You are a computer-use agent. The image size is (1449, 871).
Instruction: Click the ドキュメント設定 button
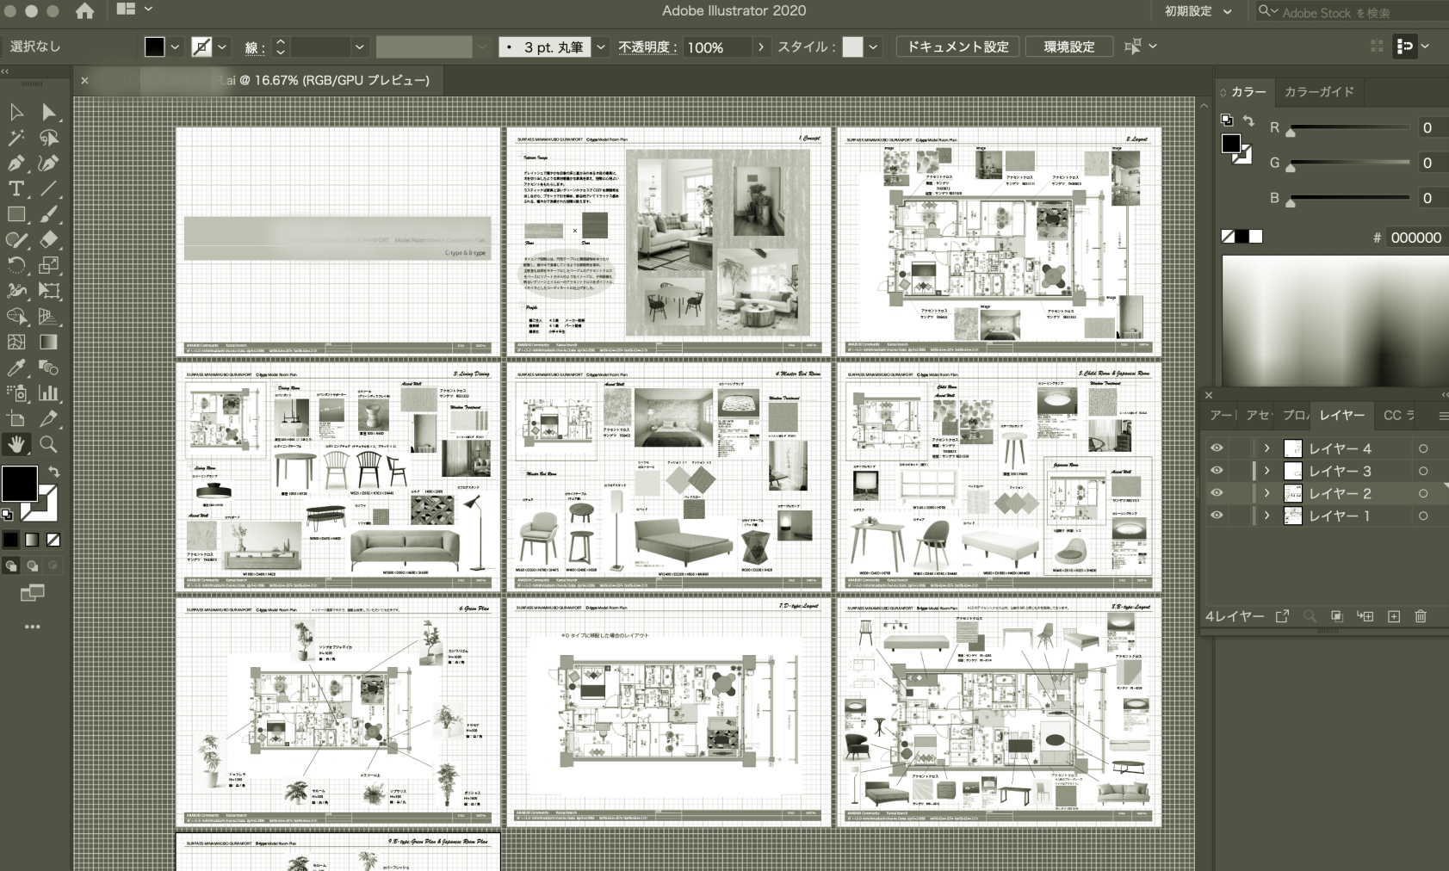click(957, 46)
